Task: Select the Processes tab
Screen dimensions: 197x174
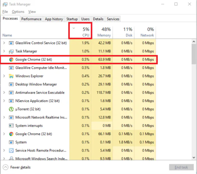Action: click(10, 19)
